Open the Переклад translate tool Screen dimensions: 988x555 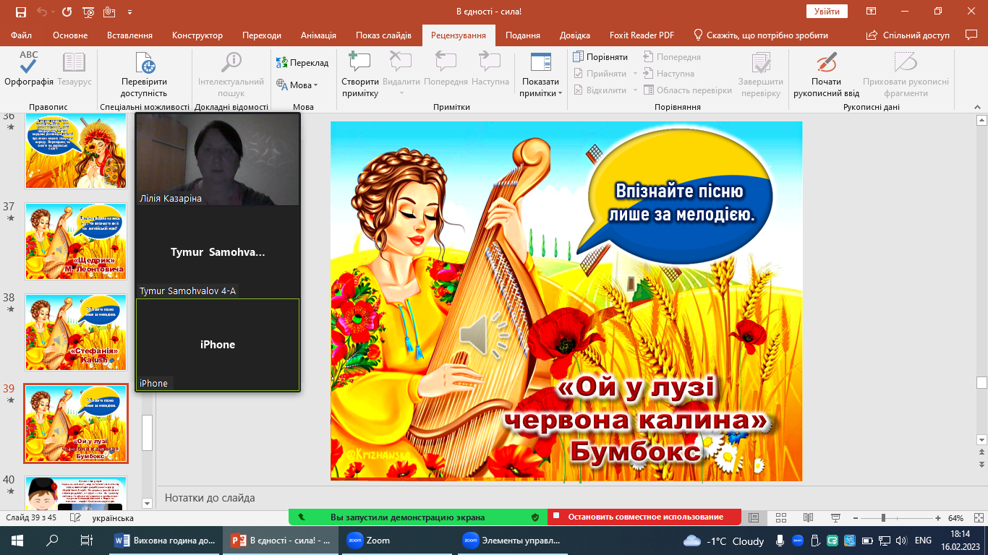302,63
